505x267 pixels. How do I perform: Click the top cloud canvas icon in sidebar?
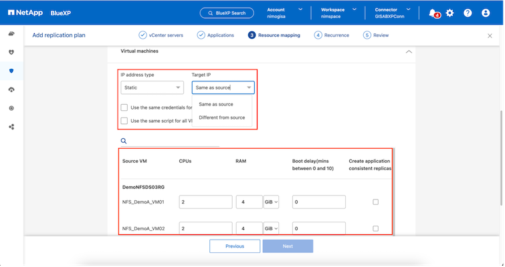pyautogui.click(x=11, y=33)
